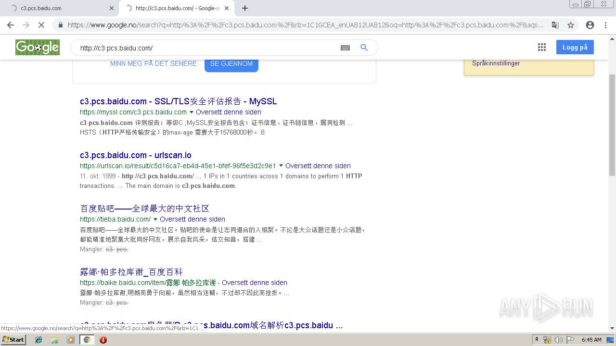Open the 露娜·帕多拉库谢 百度百科 result
The width and height of the screenshot is (616, 346).
pos(131,272)
